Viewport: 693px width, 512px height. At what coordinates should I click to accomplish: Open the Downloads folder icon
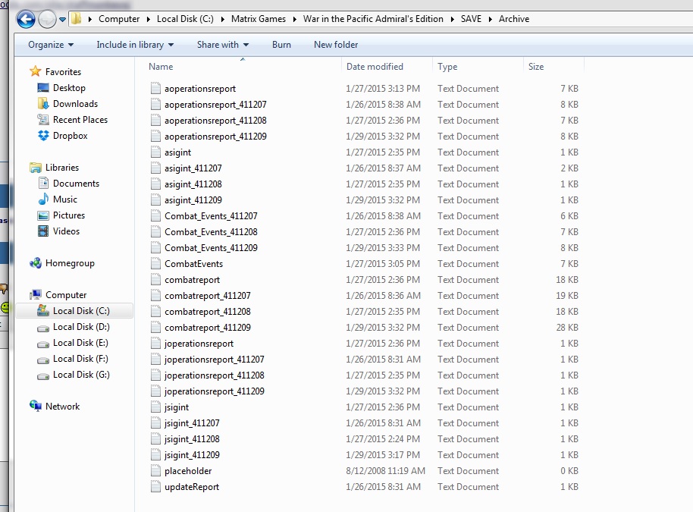pyautogui.click(x=43, y=103)
